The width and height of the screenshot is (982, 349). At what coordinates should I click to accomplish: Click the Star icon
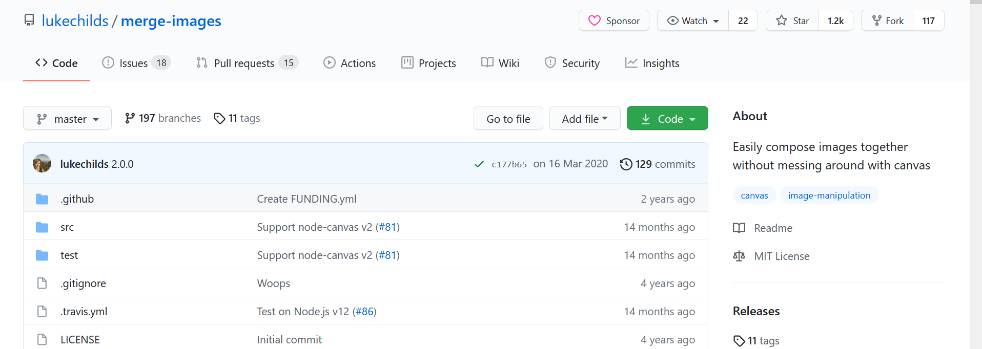tap(781, 20)
